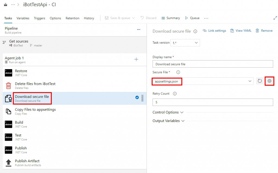The image size is (278, 173).
Task: Switch to the Variables tab
Action: (x=23, y=18)
